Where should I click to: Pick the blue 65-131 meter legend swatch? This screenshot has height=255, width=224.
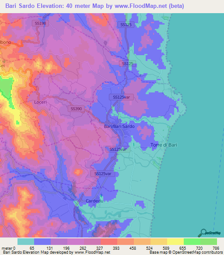tap(42, 242)
